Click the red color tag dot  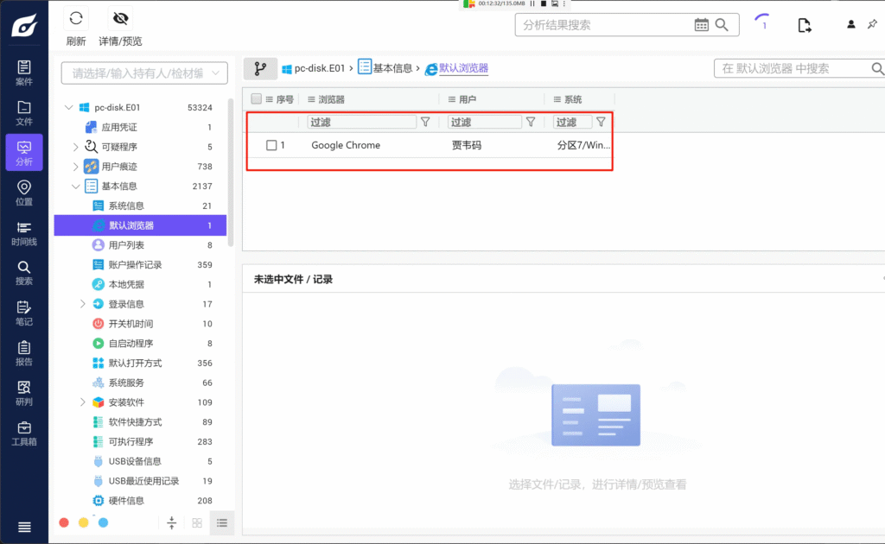(64, 522)
